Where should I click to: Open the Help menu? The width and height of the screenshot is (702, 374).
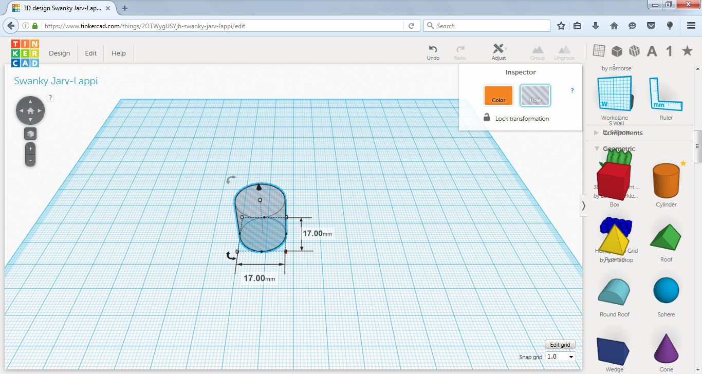119,53
